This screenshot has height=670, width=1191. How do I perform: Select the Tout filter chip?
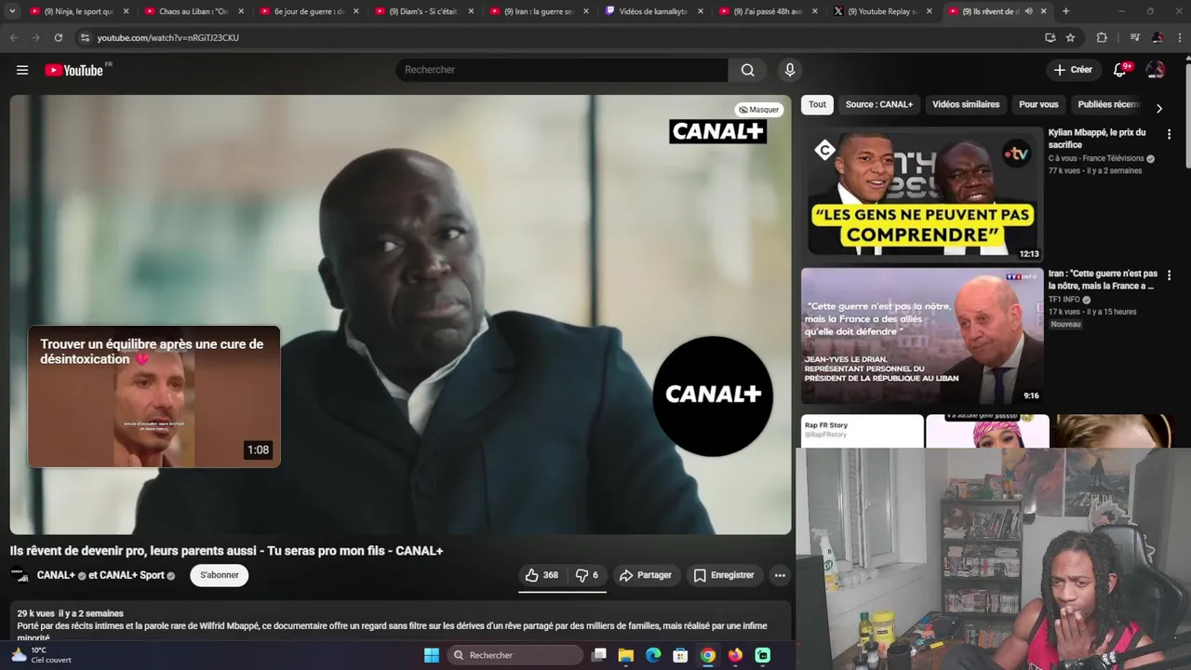coord(817,104)
